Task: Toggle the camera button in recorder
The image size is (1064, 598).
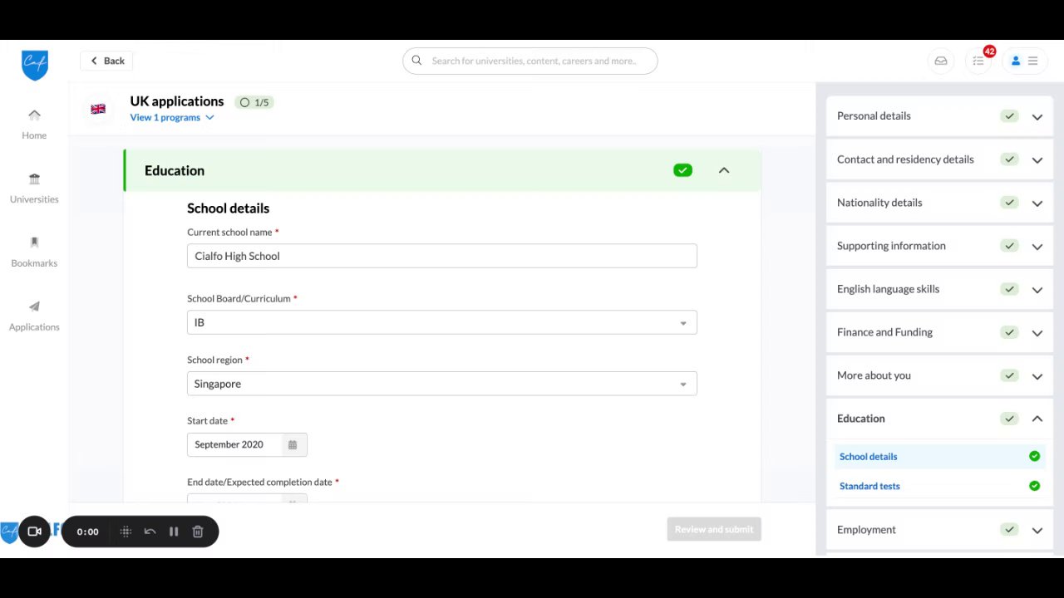Action: 35,532
